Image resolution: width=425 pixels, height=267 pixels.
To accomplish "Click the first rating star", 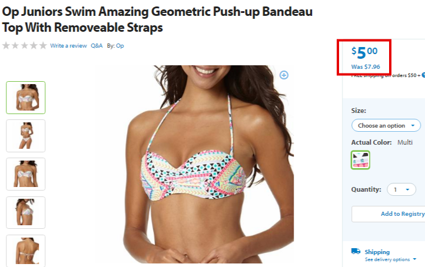I will point(6,45).
